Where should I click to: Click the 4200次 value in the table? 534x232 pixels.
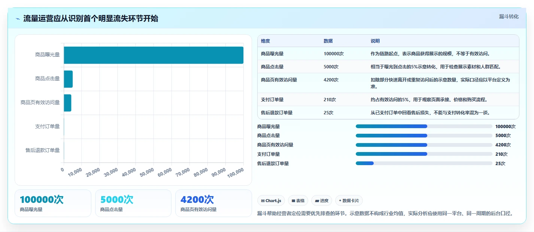(331, 80)
